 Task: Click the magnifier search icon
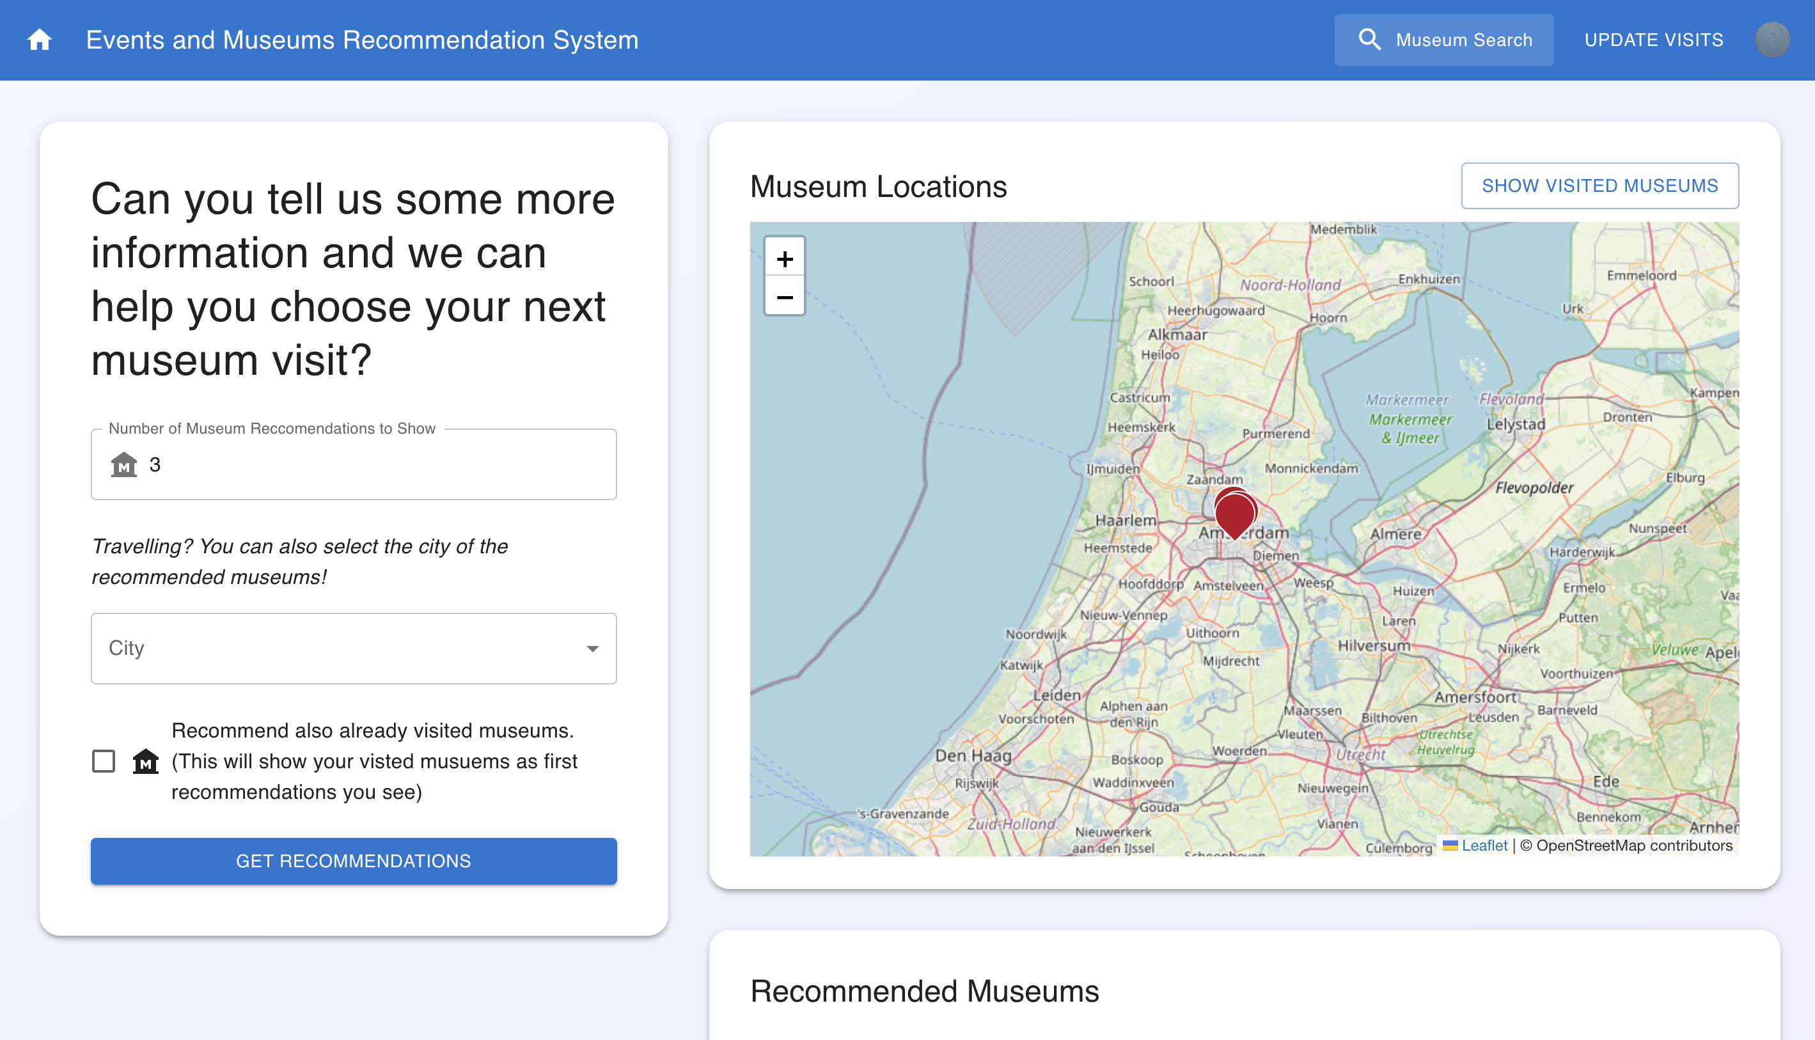[1369, 40]
